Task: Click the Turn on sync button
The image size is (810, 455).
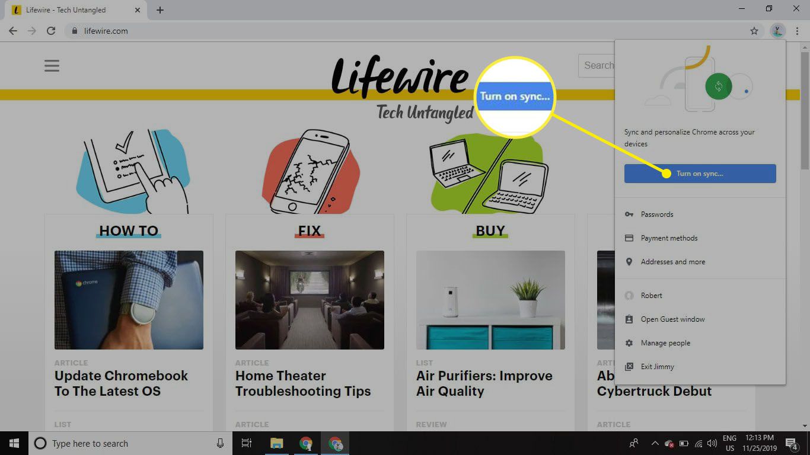Action: (x=700, y=174)
